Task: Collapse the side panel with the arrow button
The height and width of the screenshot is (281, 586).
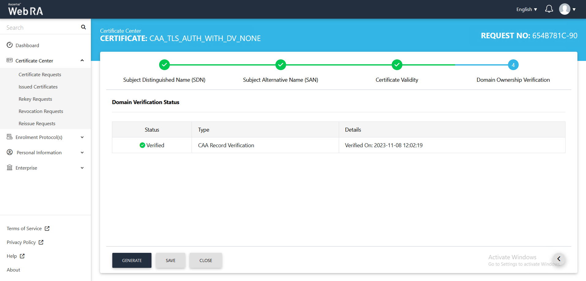Action: coord(559,259)
